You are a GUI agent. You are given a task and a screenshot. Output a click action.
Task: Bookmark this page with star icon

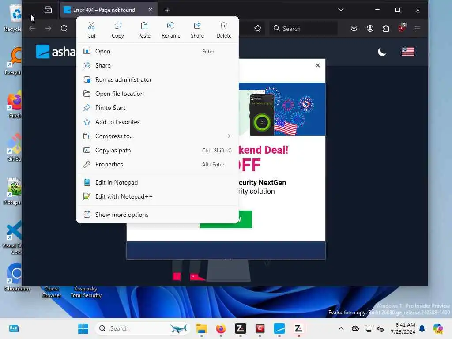[258, 28]
